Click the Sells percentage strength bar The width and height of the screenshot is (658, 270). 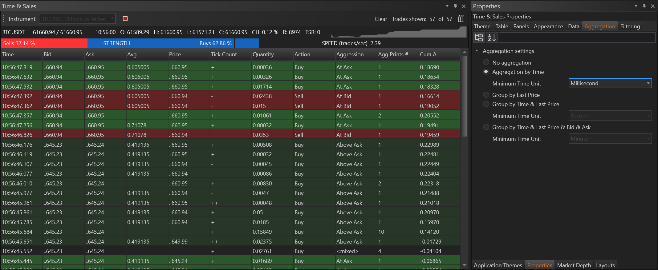[44, 43]
